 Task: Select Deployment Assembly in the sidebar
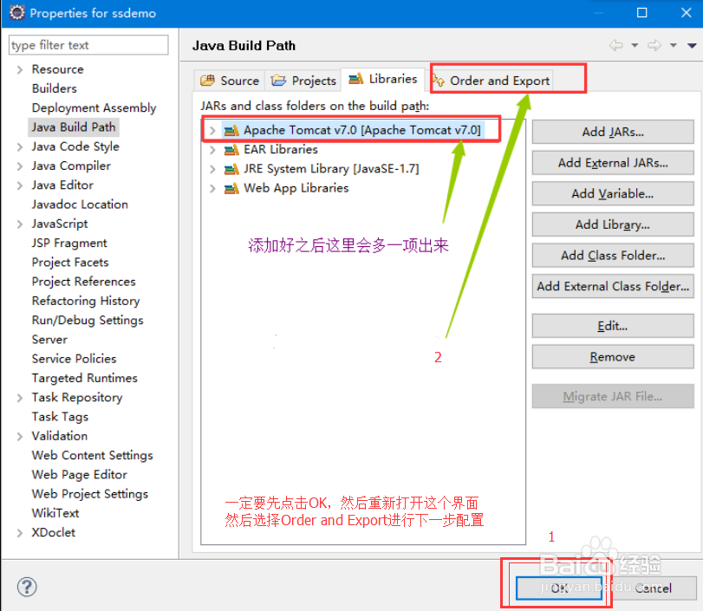point(94,107)
